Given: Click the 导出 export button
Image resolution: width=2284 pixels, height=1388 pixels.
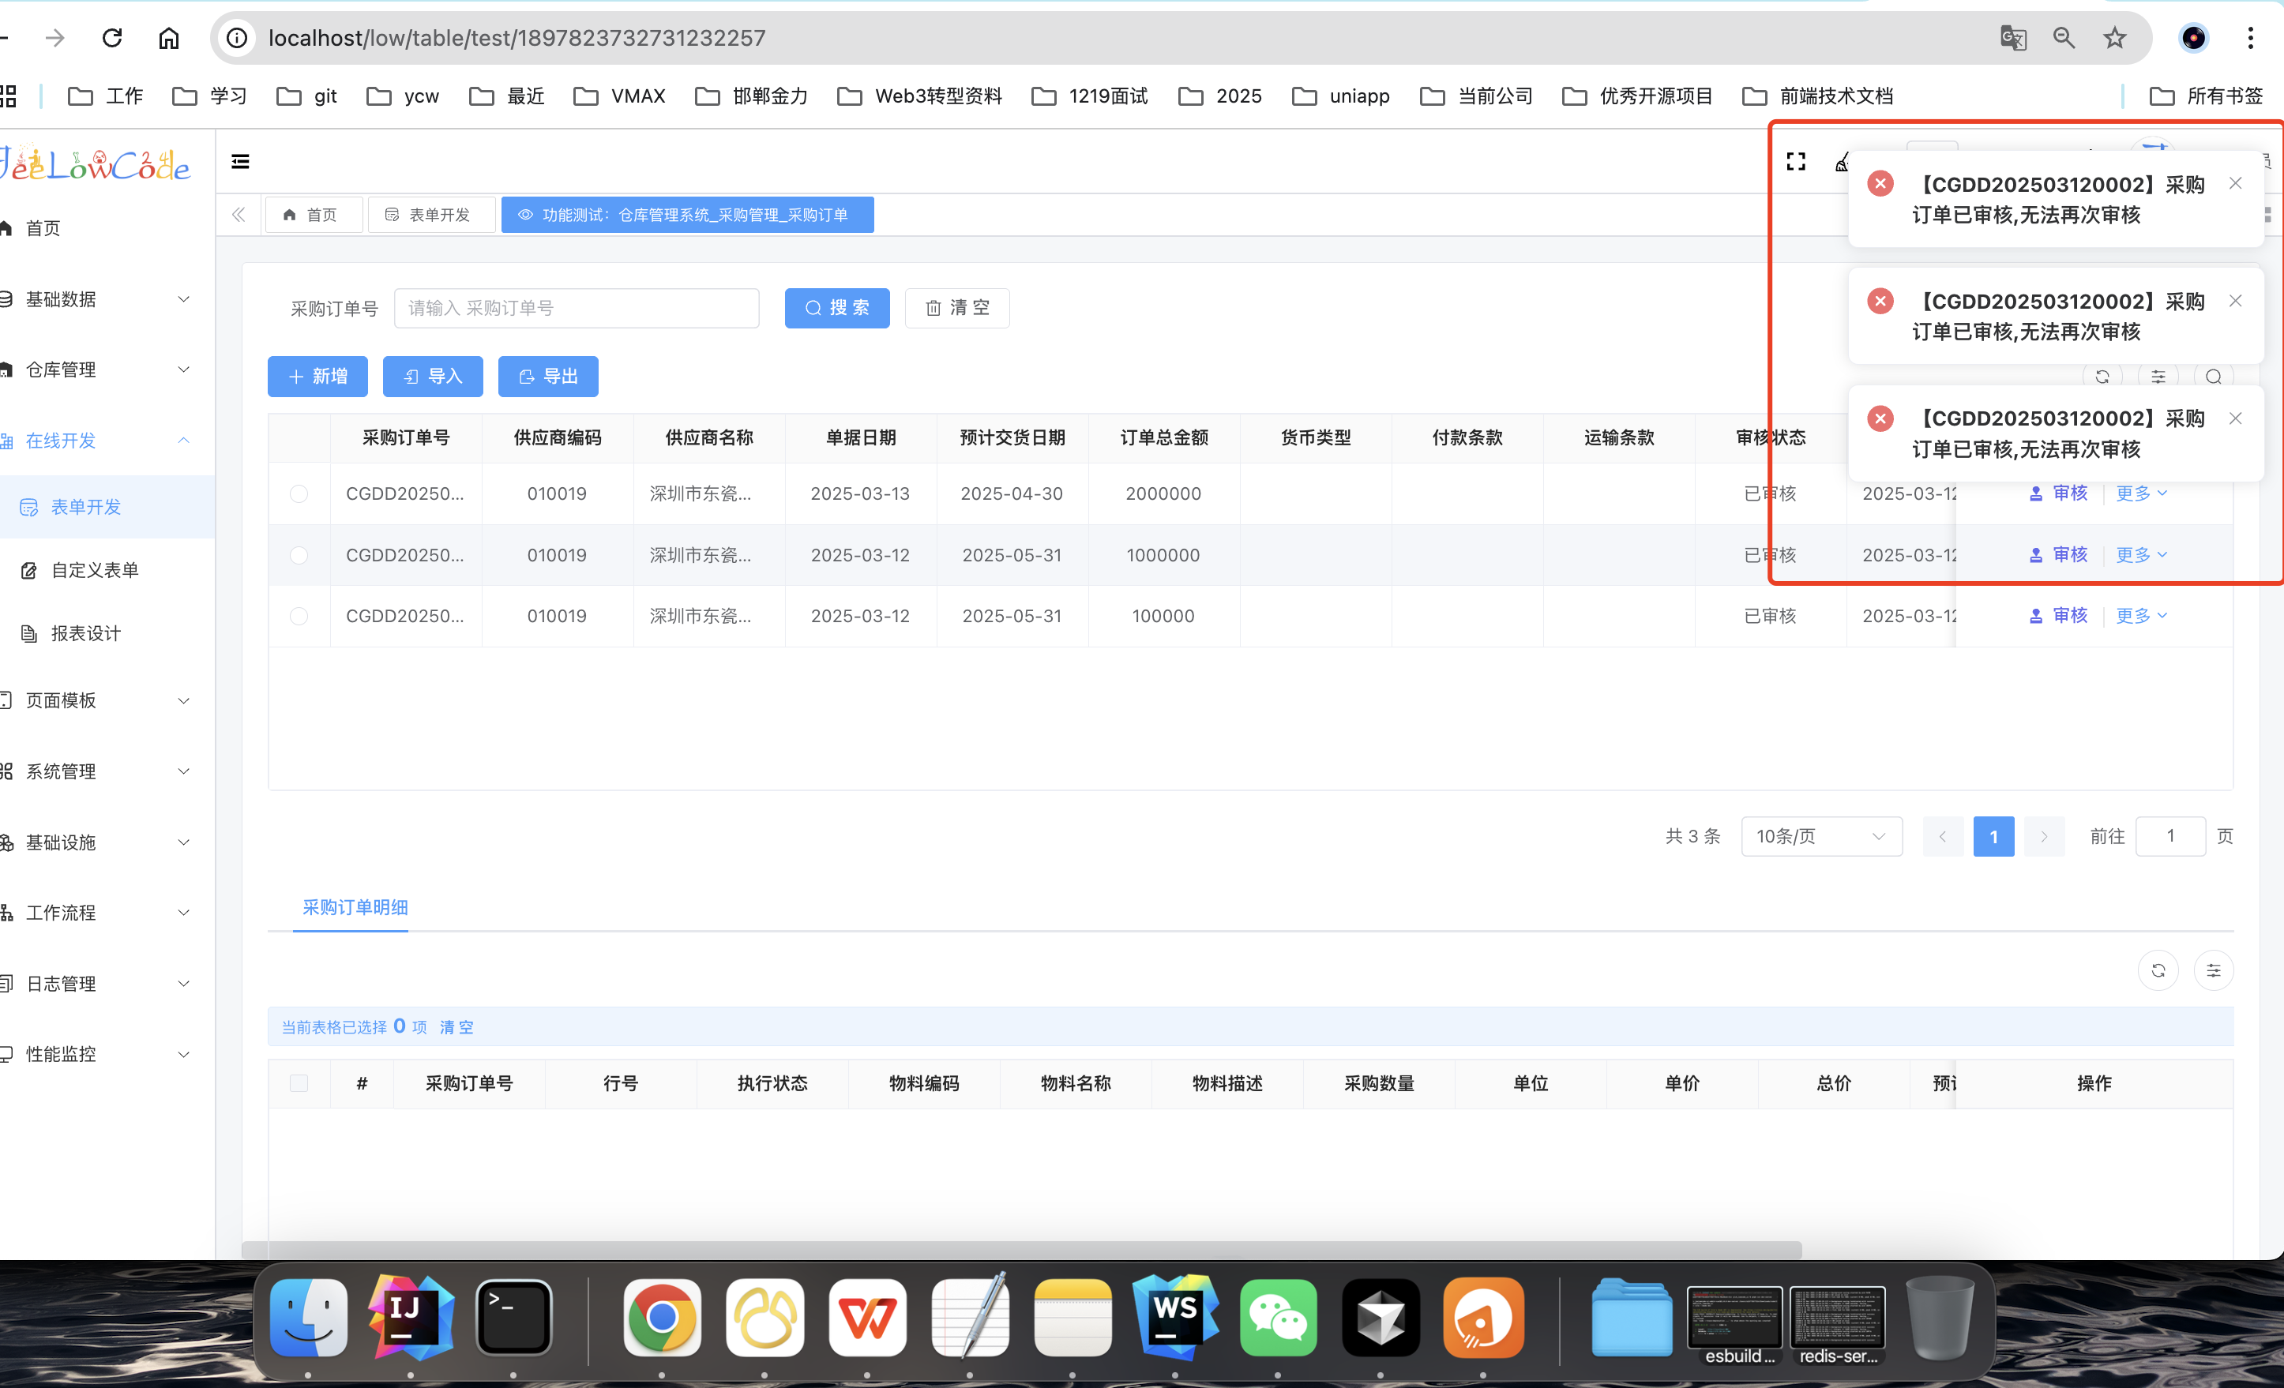Looking at the screenshot, I should (548, 376).
